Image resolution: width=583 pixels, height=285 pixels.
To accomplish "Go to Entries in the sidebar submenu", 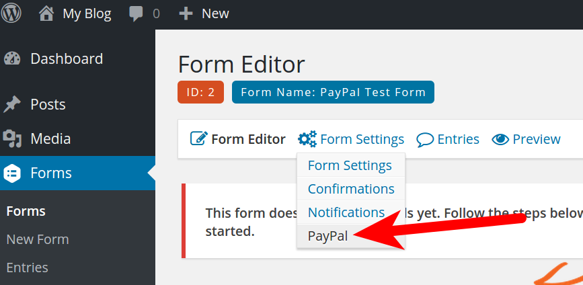I will point(28,268).
